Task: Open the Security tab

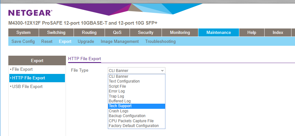Action: click(x=146, y=33)
